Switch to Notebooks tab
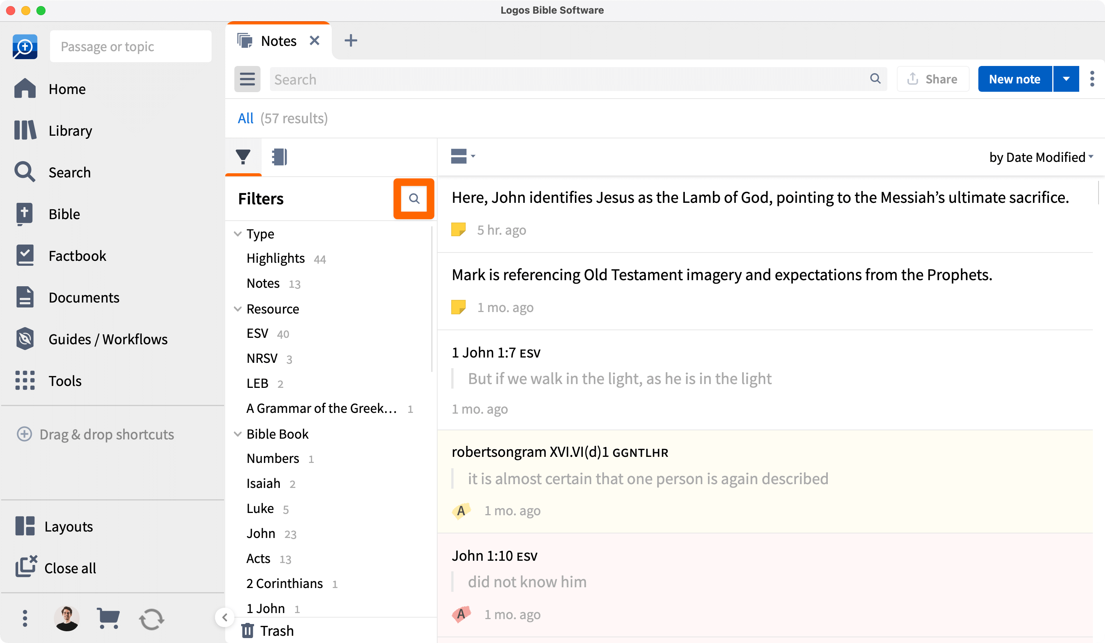 pos(279,157)
